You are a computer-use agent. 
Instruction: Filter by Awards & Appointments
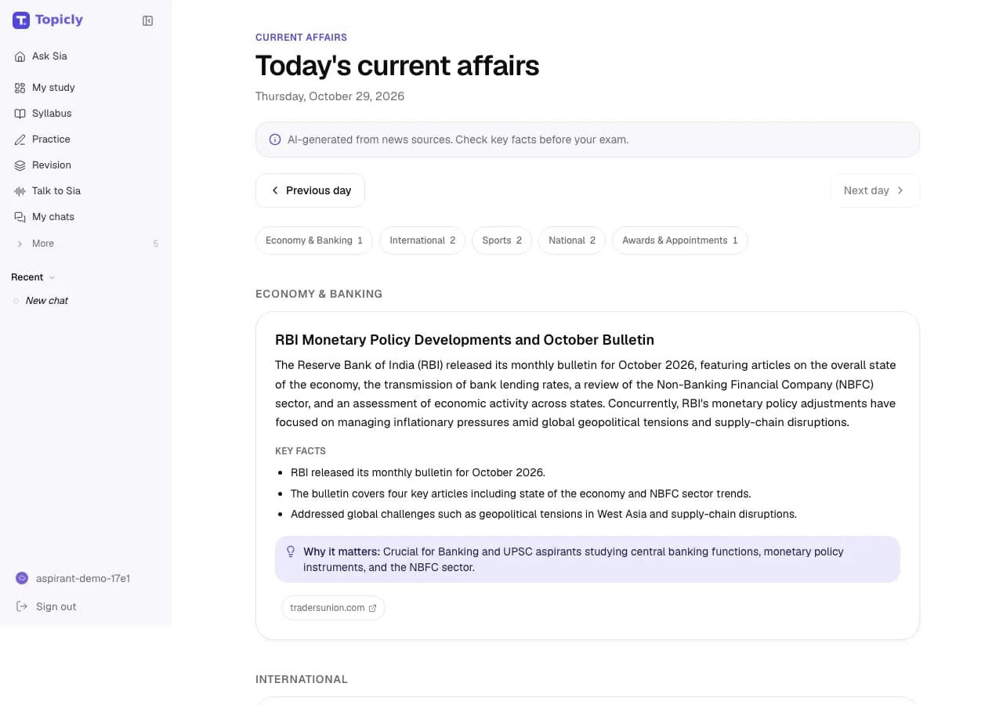(680, 240)
